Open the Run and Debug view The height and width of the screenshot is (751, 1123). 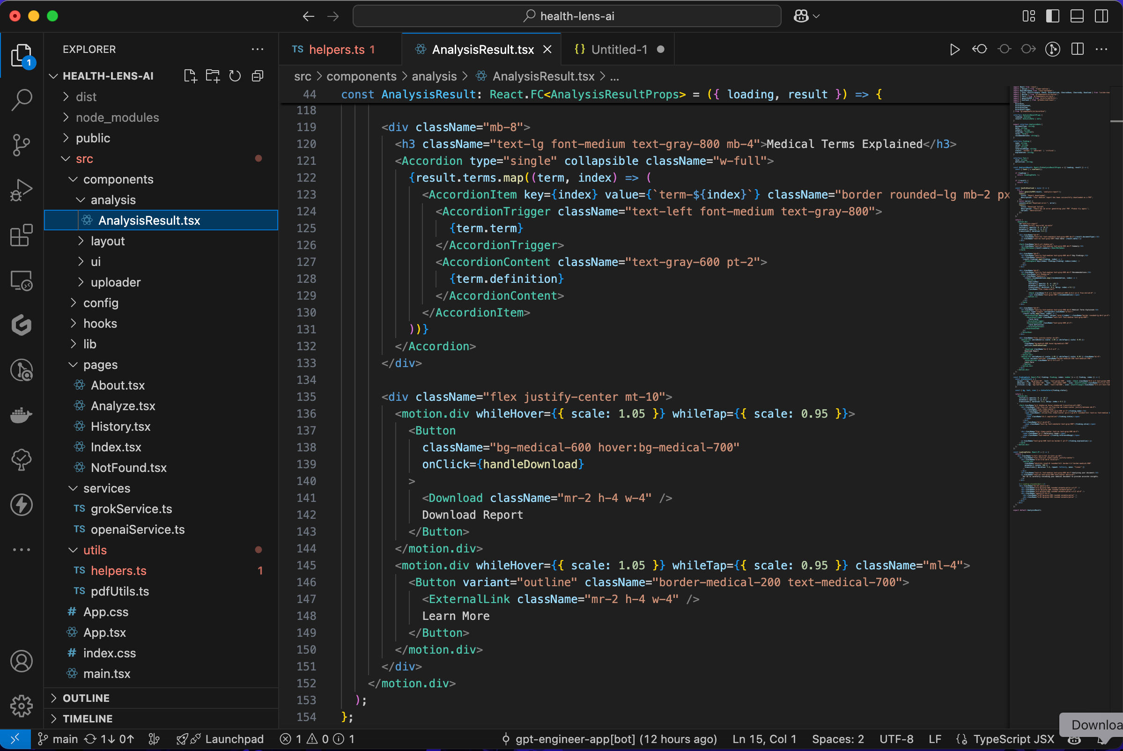click(x=21, y=190)
